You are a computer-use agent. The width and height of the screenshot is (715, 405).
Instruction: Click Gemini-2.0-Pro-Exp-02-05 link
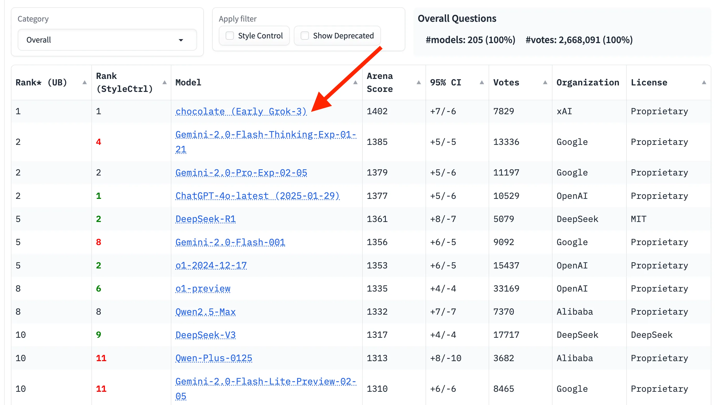(x=241, y=172)
